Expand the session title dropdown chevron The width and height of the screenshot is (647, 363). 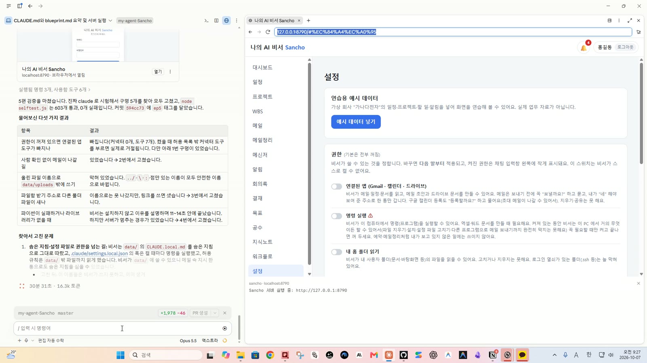click(110, 21)
